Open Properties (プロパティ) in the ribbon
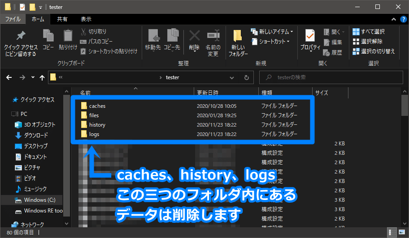The image size is (409, 238). point(310,40)
